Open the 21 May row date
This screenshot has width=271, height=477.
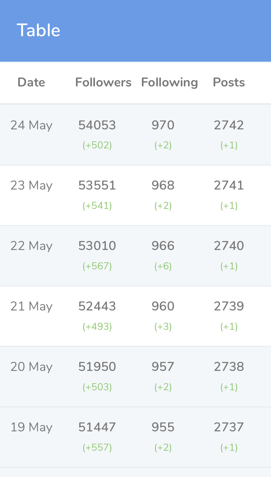(x=31, y=307)
